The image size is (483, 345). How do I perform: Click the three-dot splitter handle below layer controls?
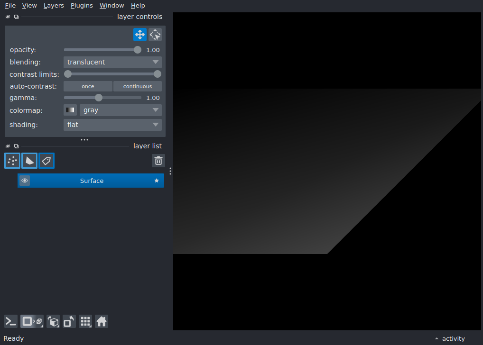pos(84,140)
